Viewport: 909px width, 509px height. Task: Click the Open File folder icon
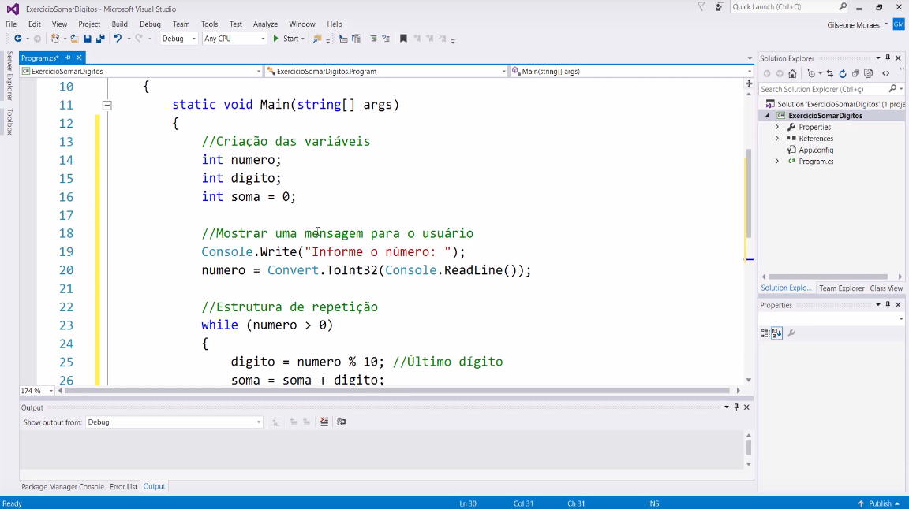click(75, 39)
